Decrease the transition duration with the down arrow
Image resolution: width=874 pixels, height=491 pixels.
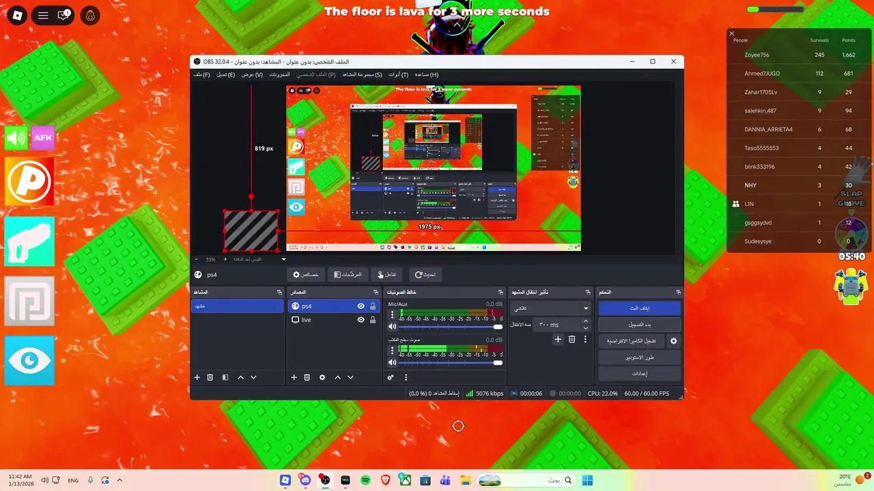pos(585,328)
